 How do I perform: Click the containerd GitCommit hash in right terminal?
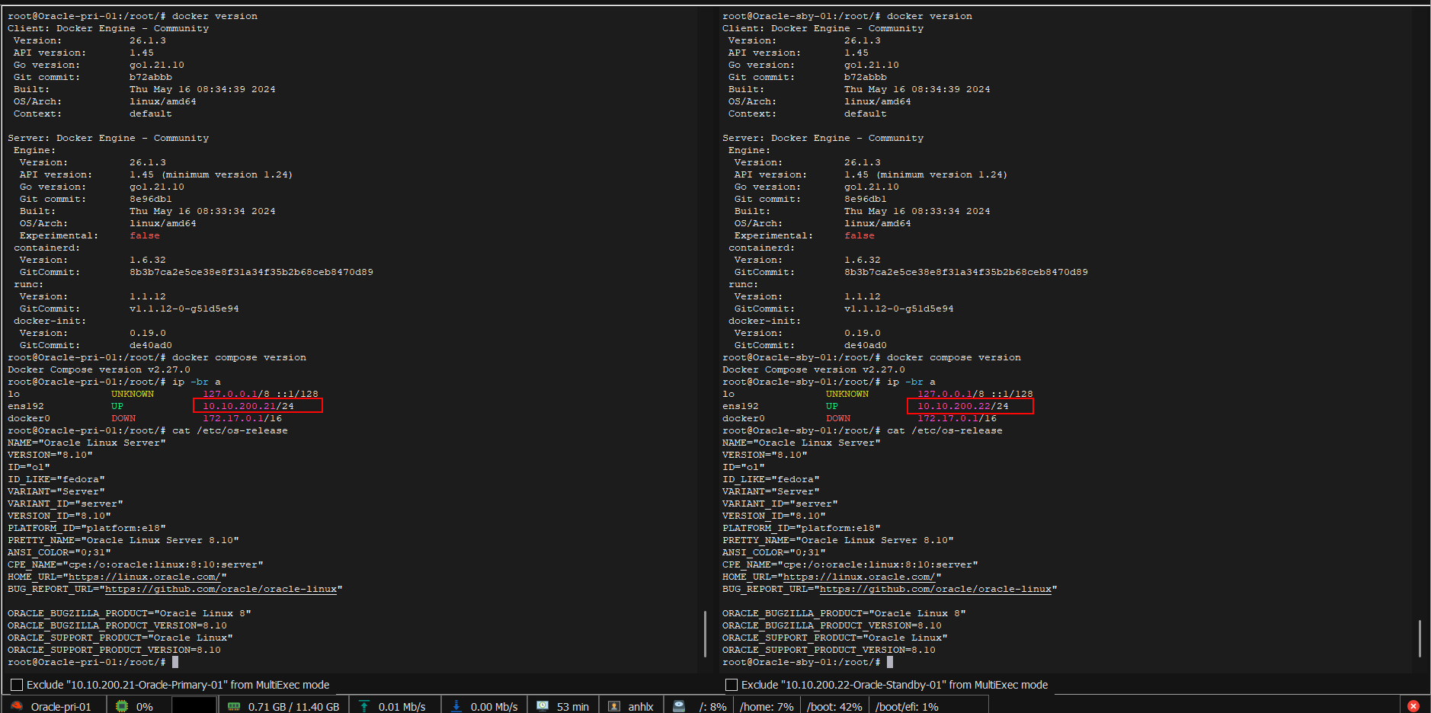click(966, 272)
